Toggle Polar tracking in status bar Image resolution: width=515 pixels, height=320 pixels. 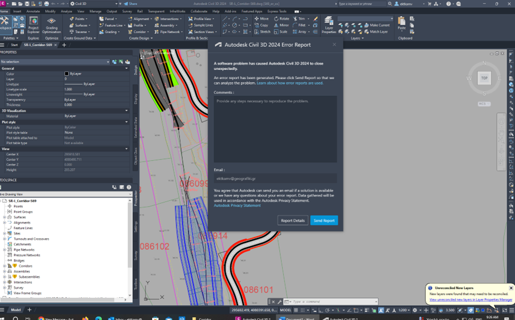pyautogui.click(x=327, y=310)
